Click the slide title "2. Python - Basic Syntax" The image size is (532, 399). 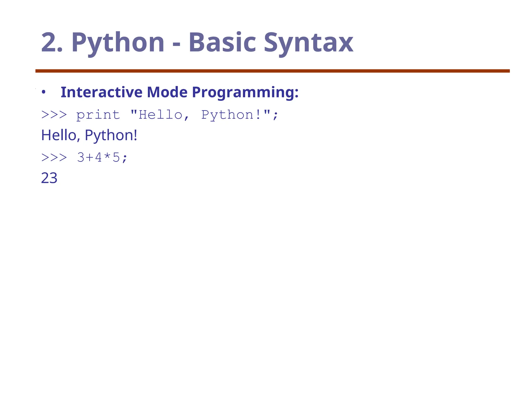(x=197, y=42)
